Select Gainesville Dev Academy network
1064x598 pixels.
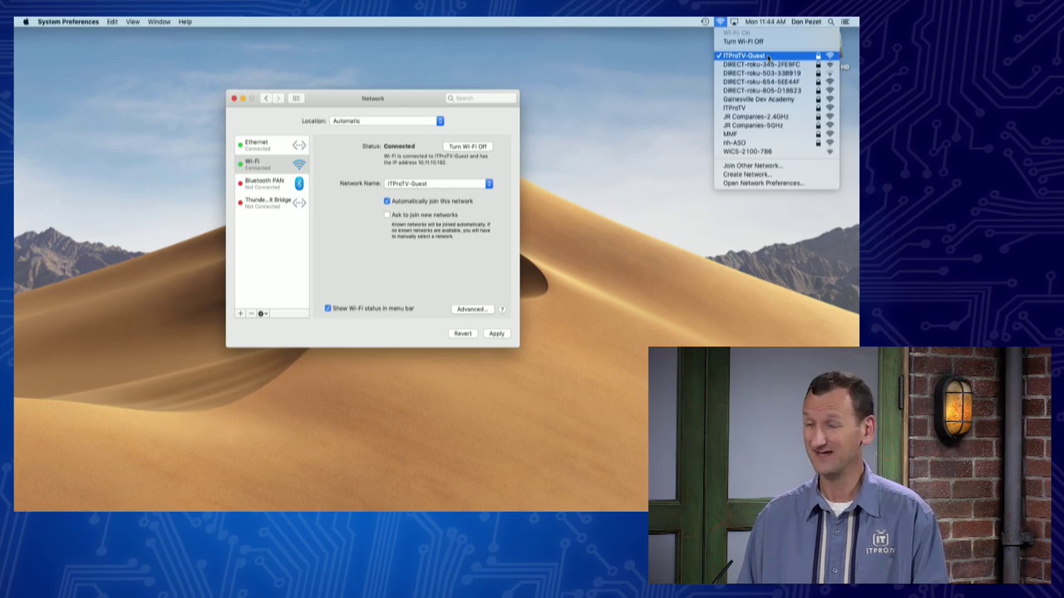(x=776, y=100)
